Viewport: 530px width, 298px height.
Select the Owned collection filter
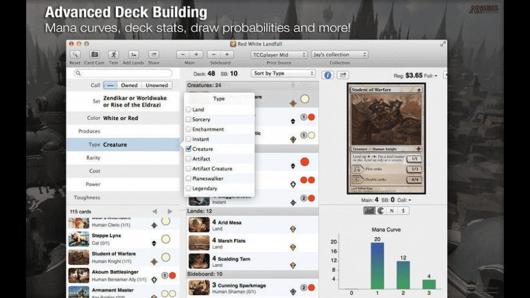(x=130, y=85)
